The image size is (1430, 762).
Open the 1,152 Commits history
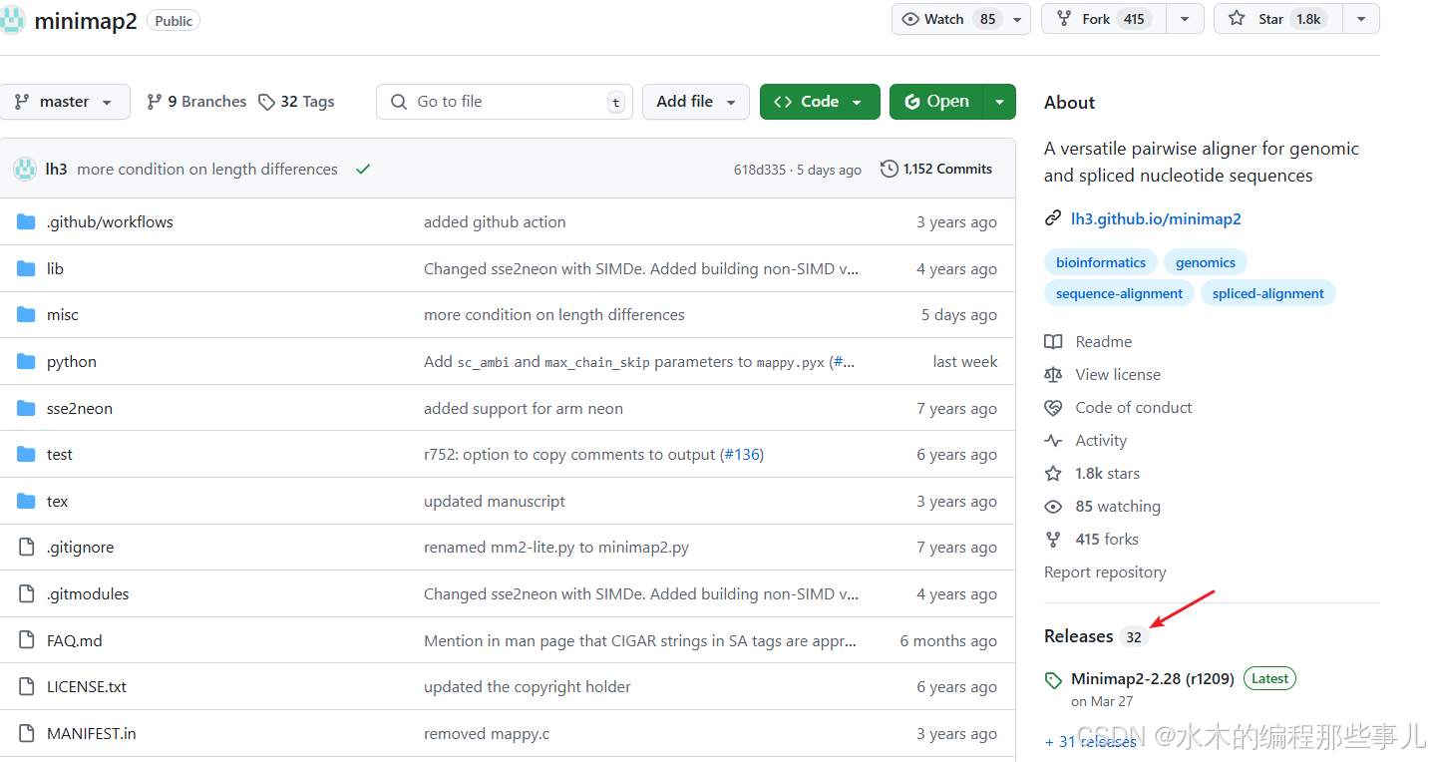coord(936,169)
